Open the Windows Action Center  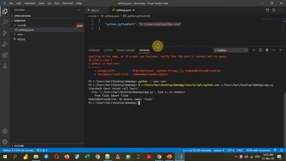tap(279, 157)
